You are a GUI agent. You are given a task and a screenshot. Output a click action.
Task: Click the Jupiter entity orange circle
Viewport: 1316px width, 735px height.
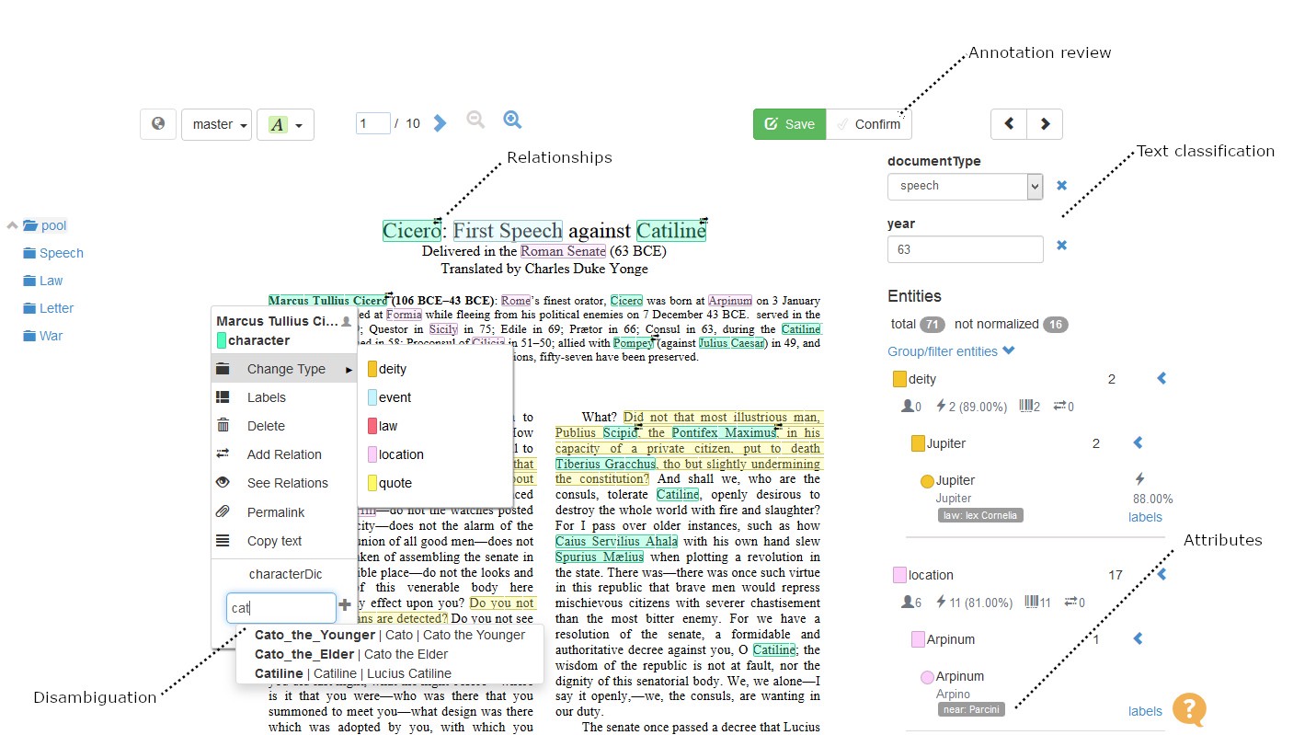[x=927, y=481]
